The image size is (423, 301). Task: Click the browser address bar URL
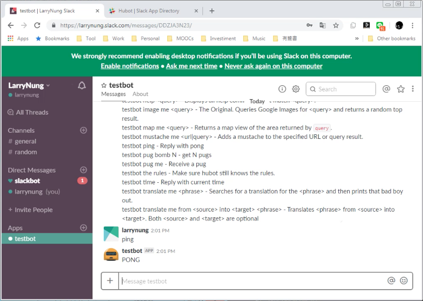coord(126,25)
